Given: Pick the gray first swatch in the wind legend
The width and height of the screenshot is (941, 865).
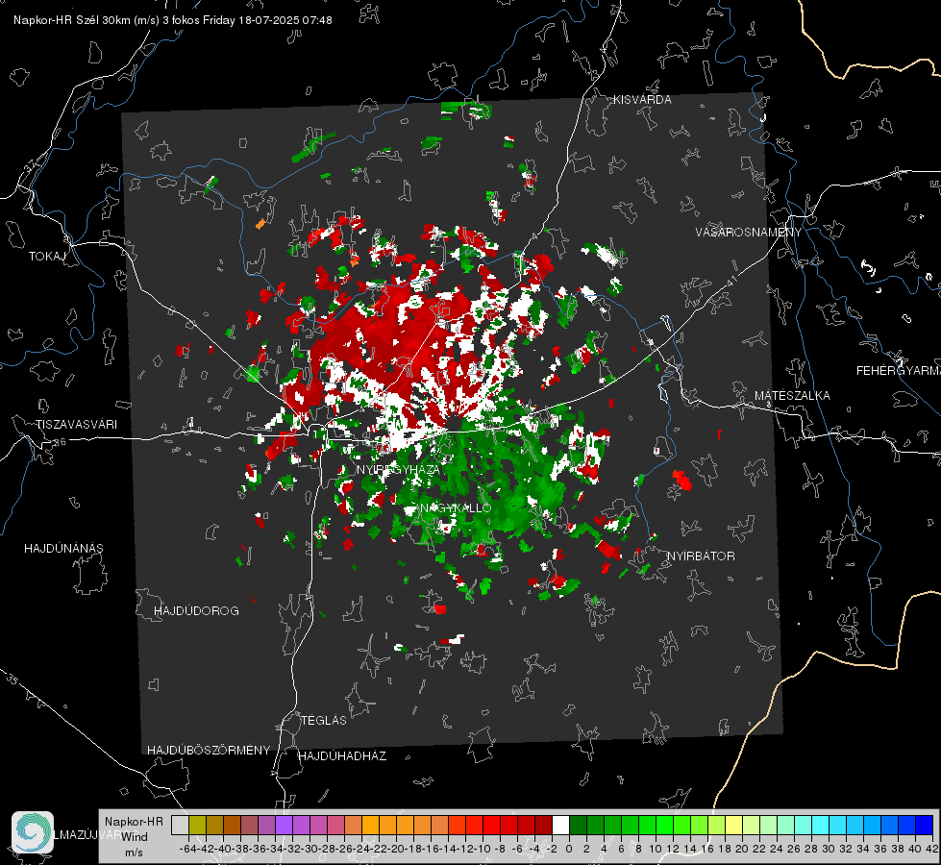Looking at the screenshot, I should coord(180,825).
